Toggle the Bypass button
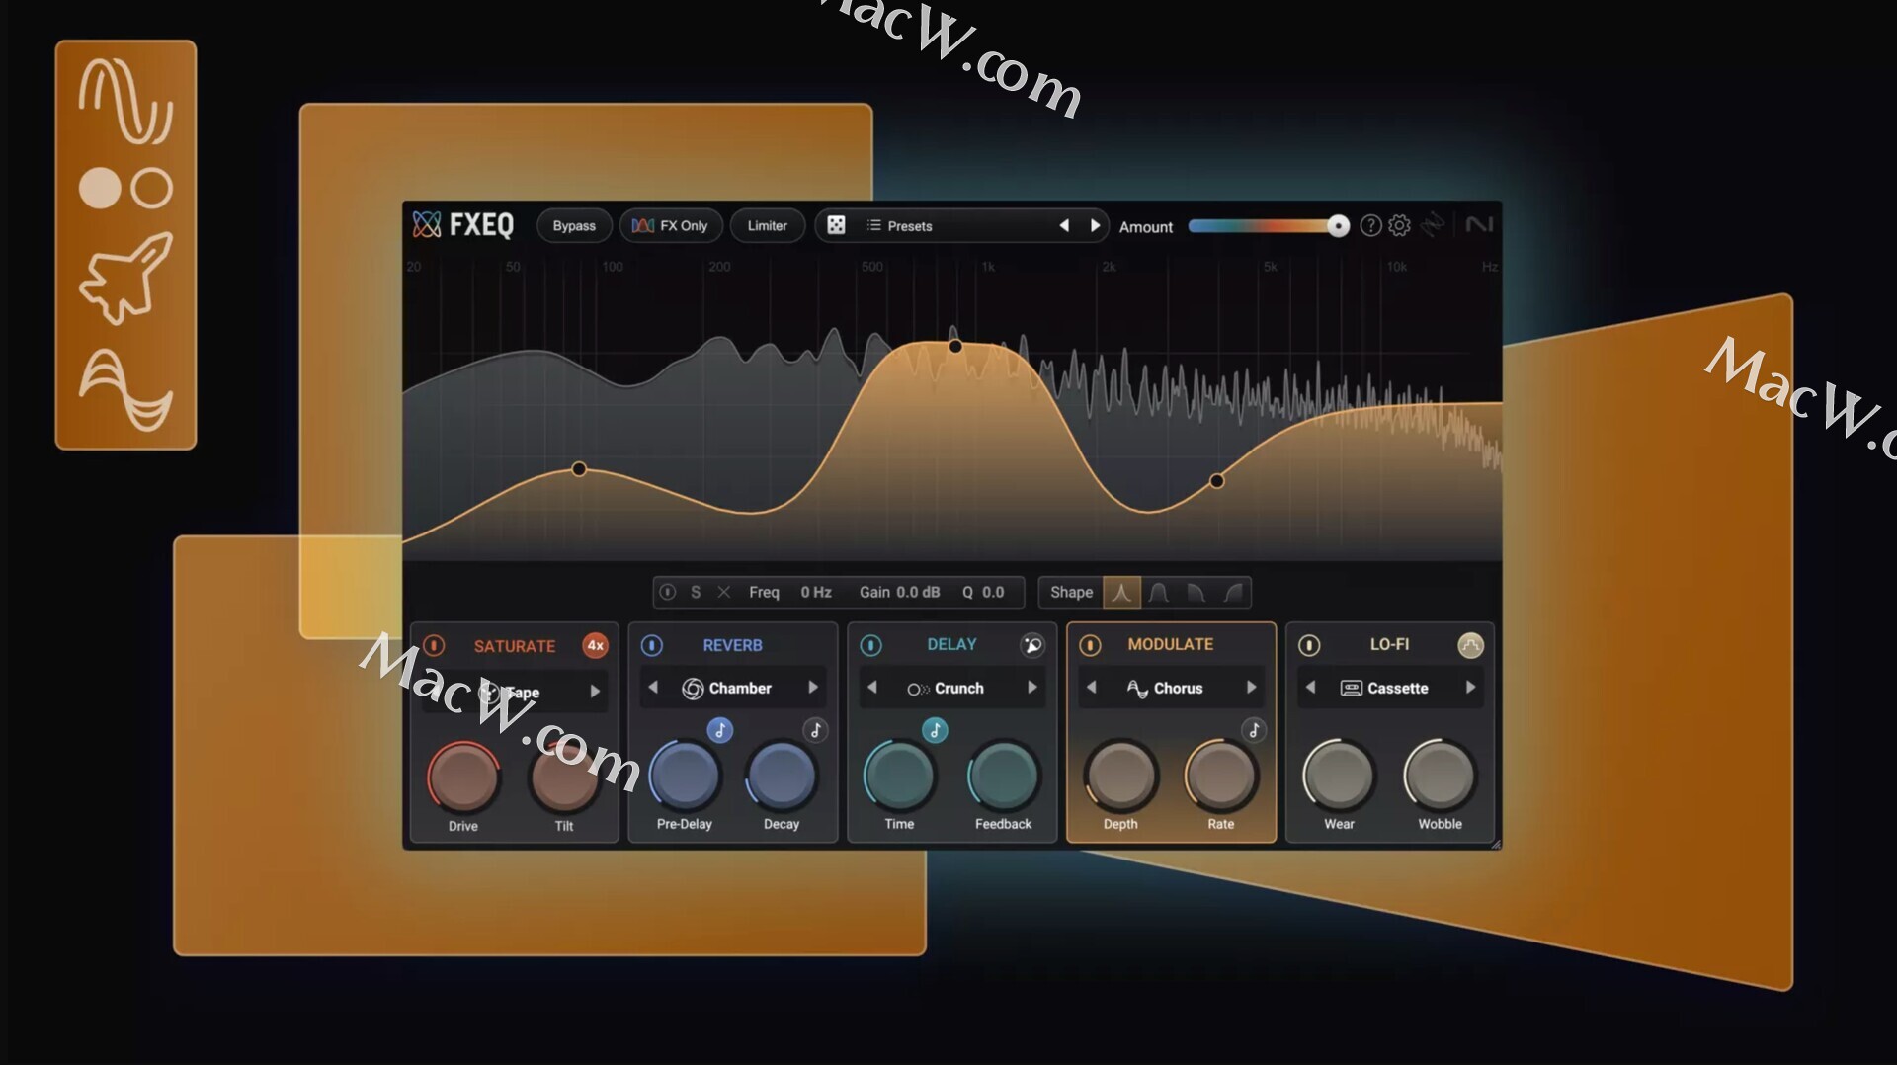Screen dimensions: 1897x1065 [574, 225]
